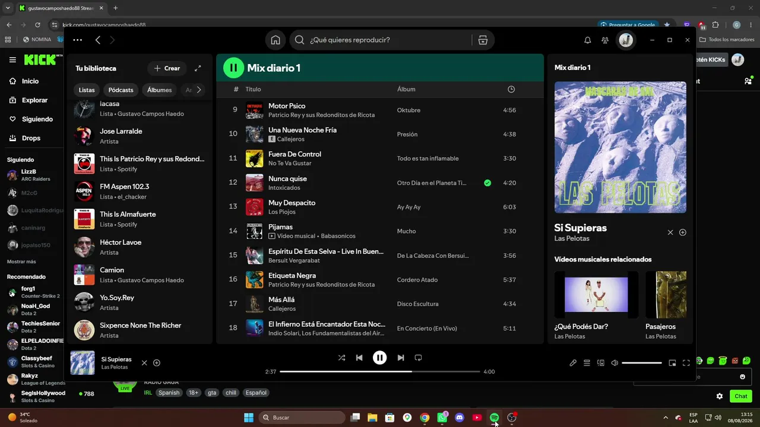Image resolution: width=760 pixels, height=427 pixels.
Task: Expand Mostrar más in the Kick sidebar
Action: coord(21,262)
